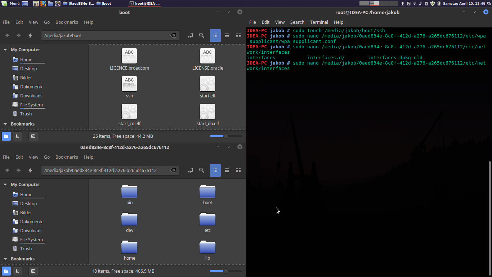Switch sidebar to tree view in boot window
Screen dimensions: 492x277
(x=17, y=136)
